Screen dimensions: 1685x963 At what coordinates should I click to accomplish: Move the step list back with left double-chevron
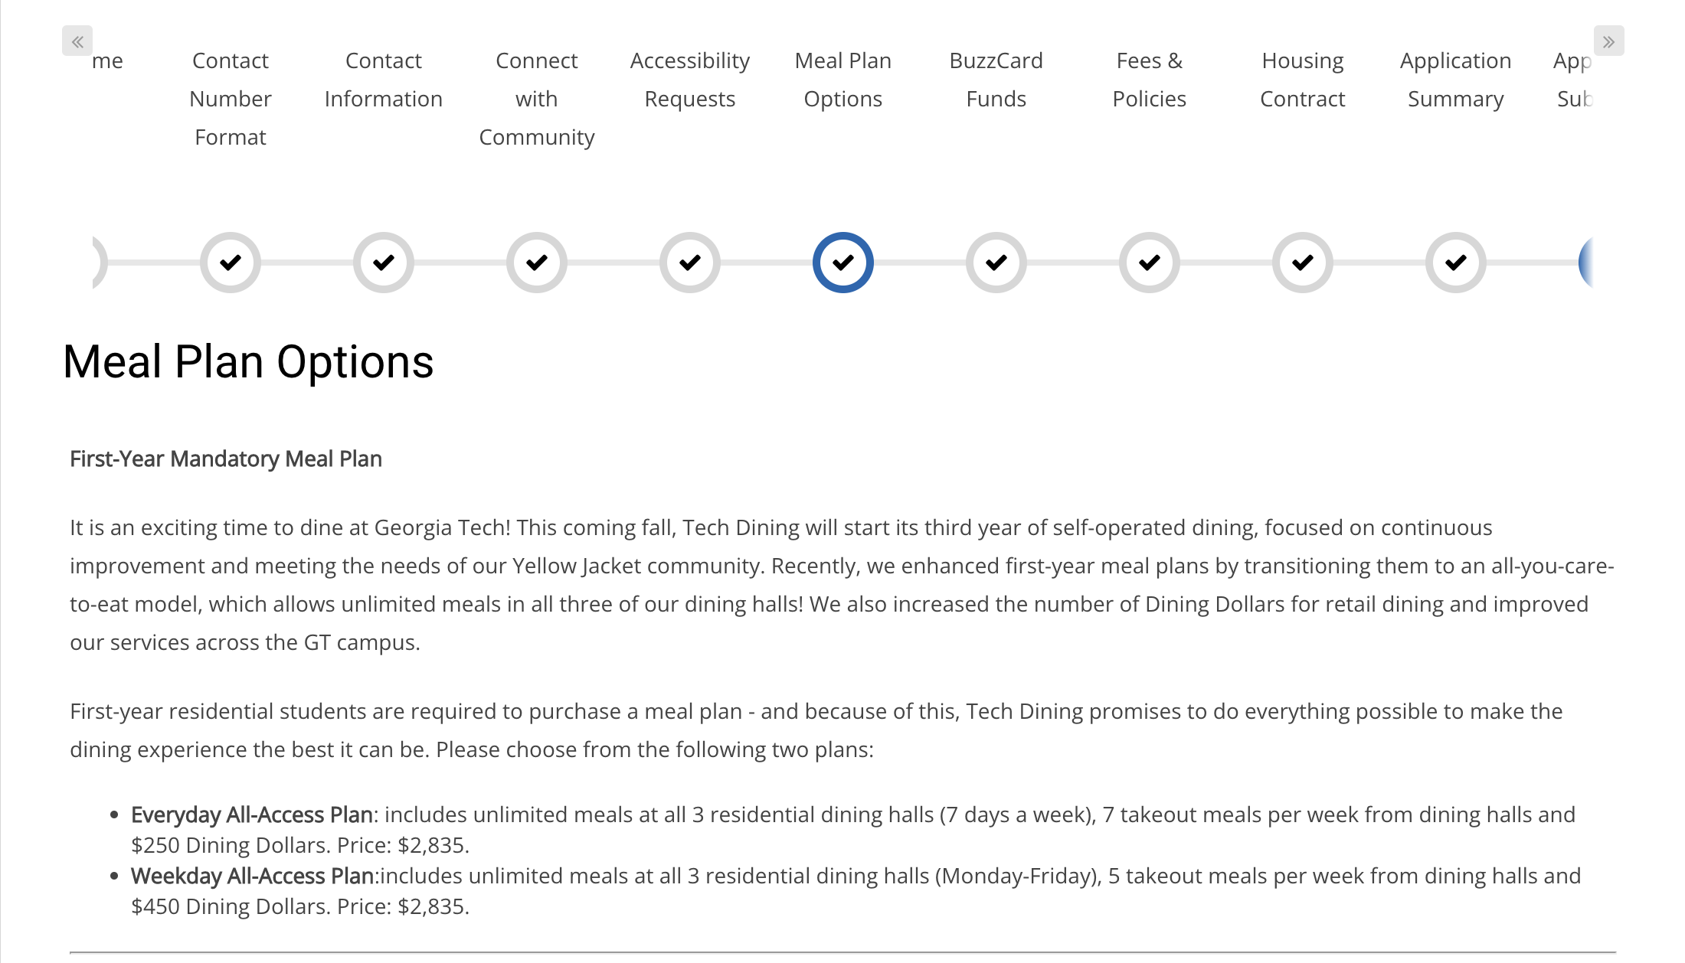point(77,41)
